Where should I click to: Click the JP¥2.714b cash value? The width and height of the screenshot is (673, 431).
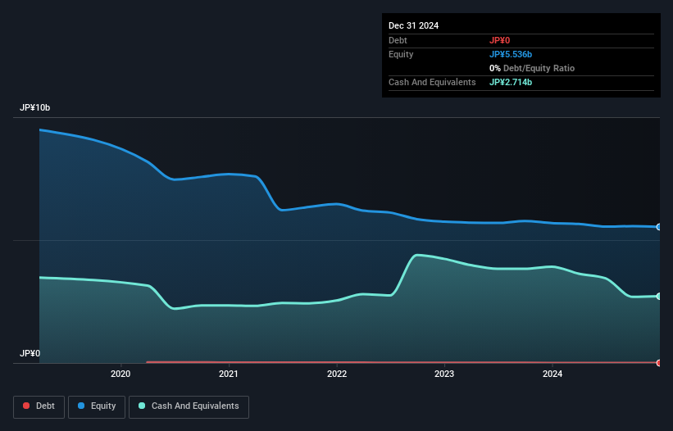point(511,82)
